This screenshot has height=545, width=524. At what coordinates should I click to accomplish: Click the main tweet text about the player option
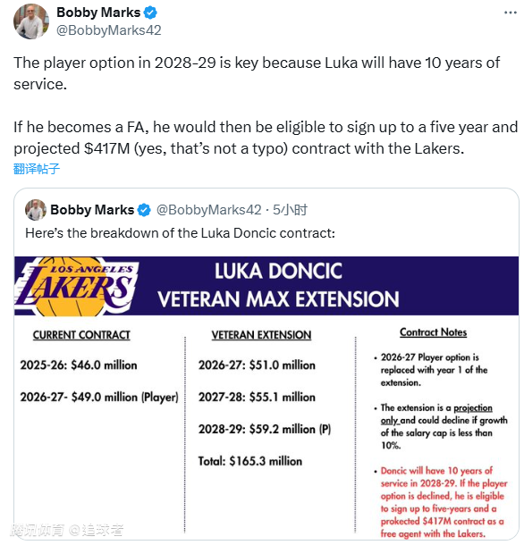(266, 105)
